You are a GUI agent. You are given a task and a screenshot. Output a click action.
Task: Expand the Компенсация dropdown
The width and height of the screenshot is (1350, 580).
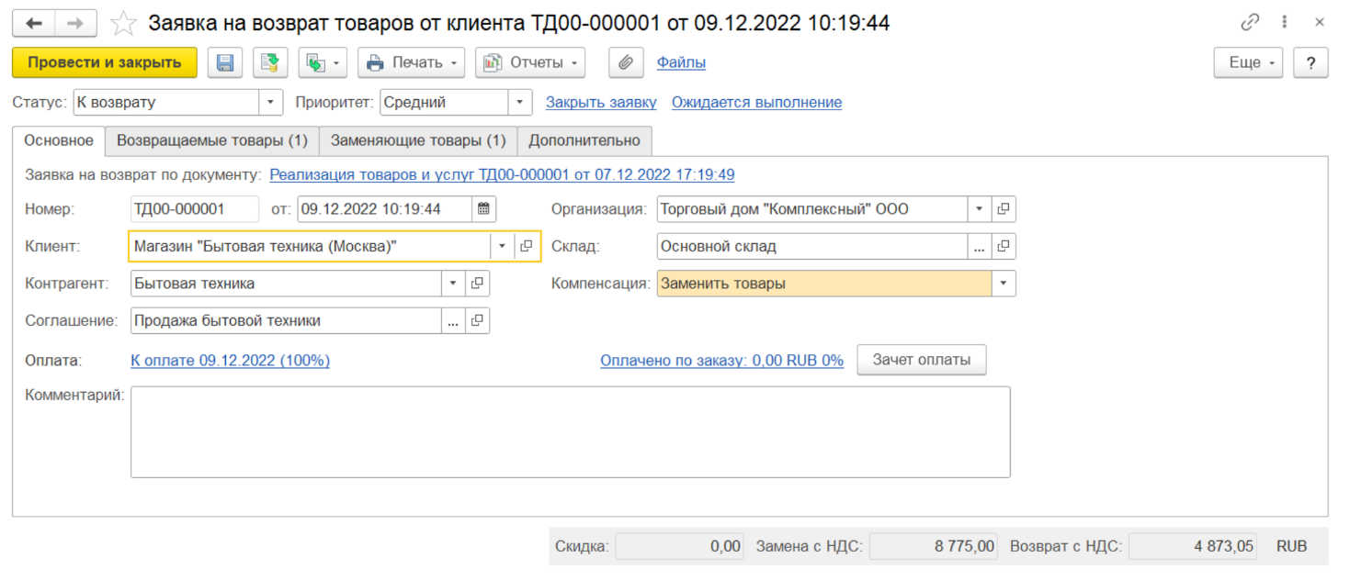1004,284
